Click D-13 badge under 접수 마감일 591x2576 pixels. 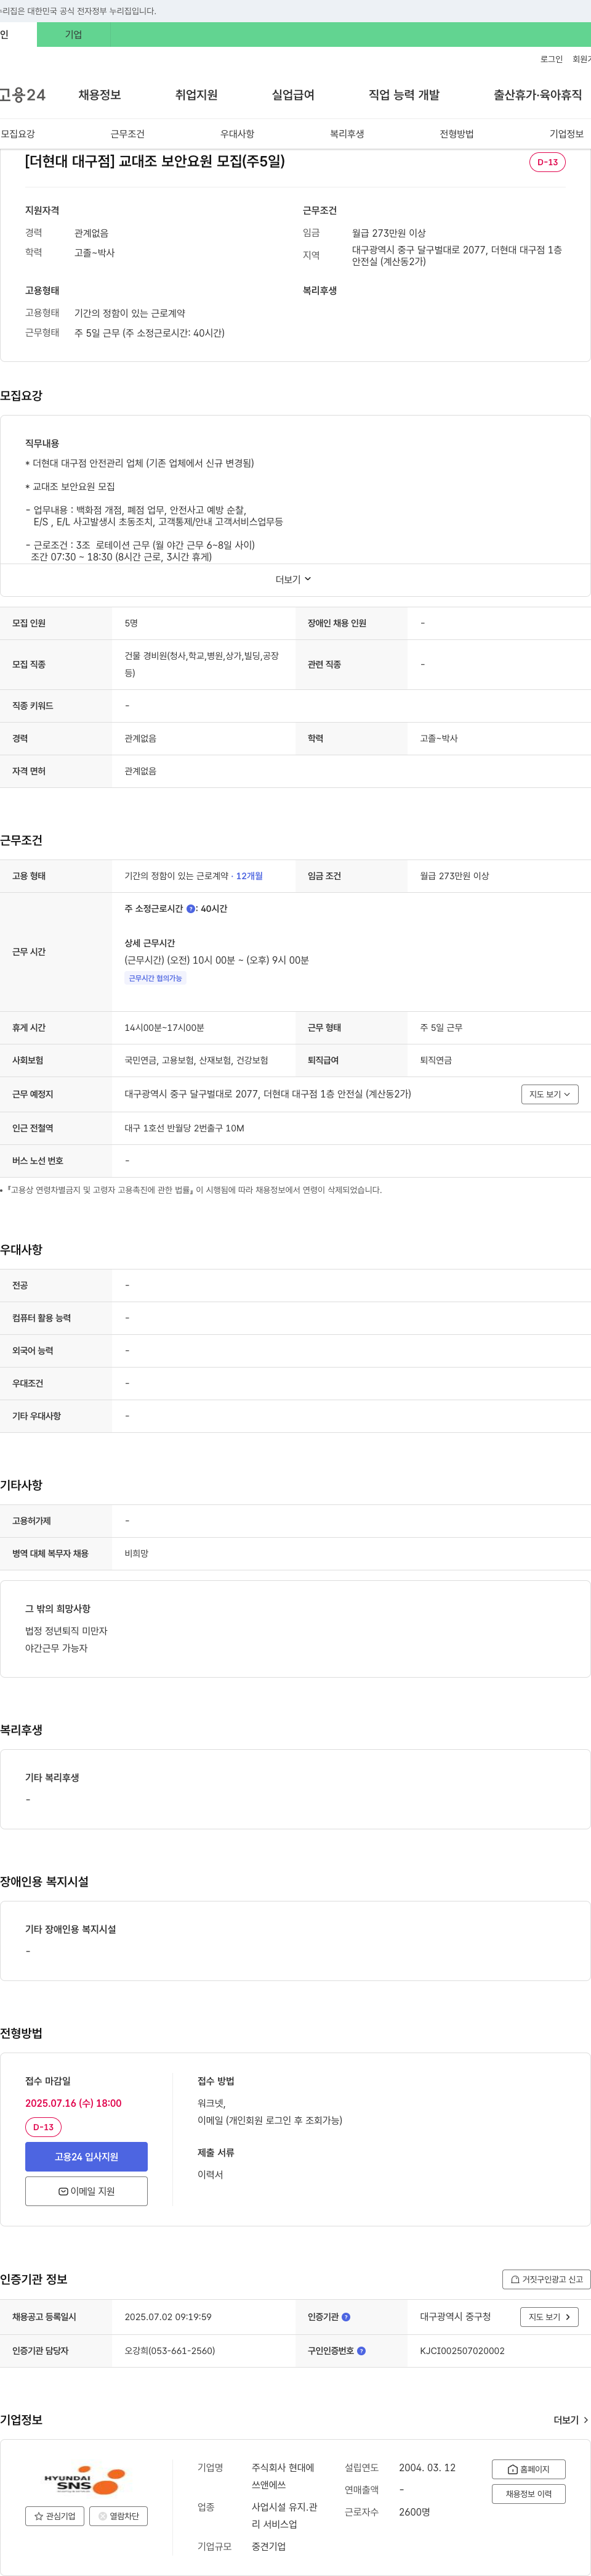43,2127
